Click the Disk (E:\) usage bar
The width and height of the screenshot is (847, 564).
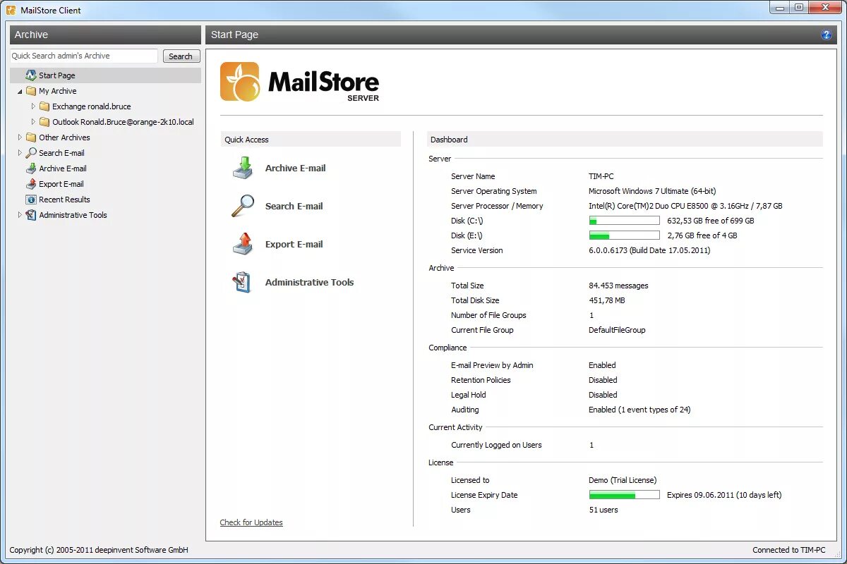click(624, 235)
